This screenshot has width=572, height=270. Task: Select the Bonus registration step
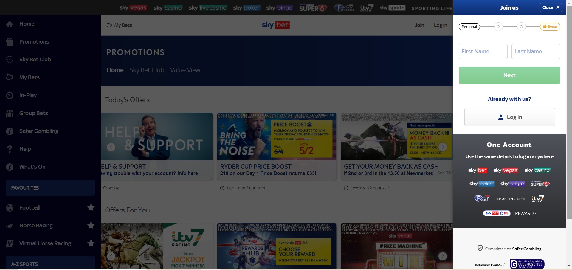(x=550, y=27)
